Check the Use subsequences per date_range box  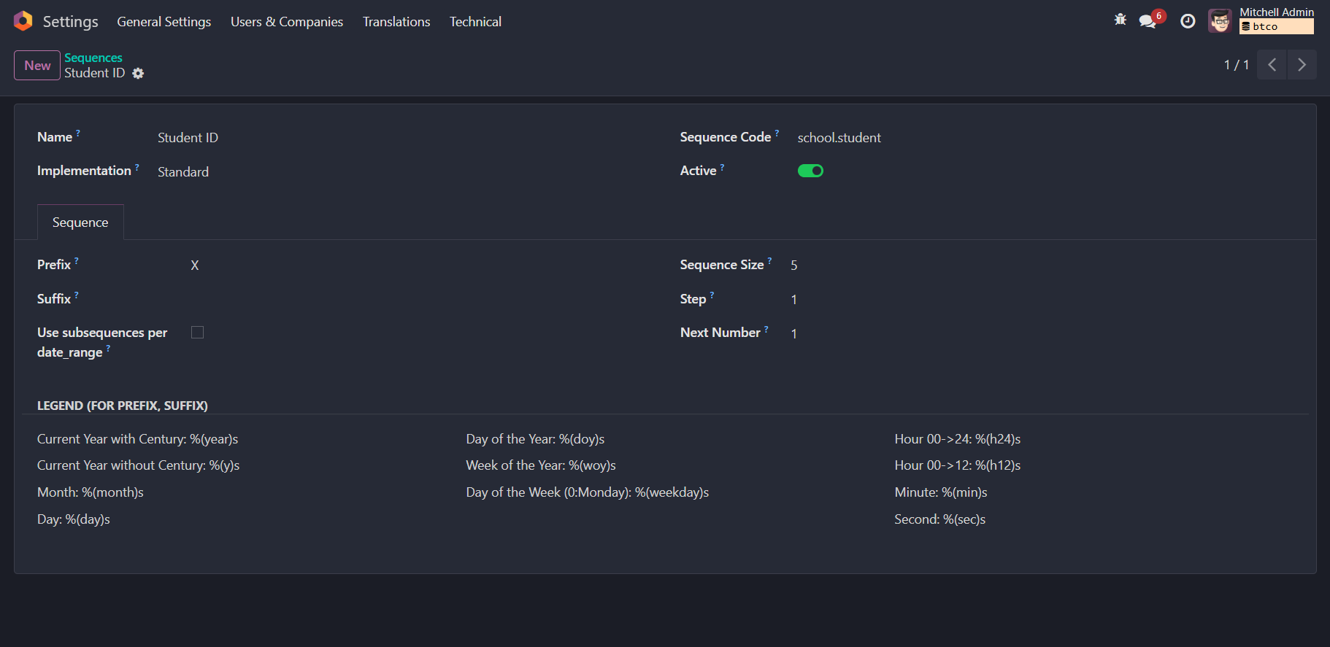pyautogui.click(x=197, y=333)
